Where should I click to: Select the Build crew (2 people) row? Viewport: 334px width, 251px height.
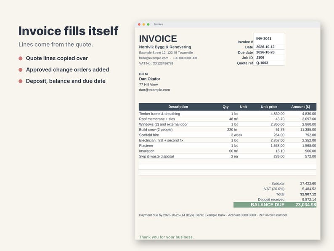(x=228, y=130)
